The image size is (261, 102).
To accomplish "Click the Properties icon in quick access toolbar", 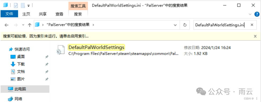I will click(x=16, y=5).
